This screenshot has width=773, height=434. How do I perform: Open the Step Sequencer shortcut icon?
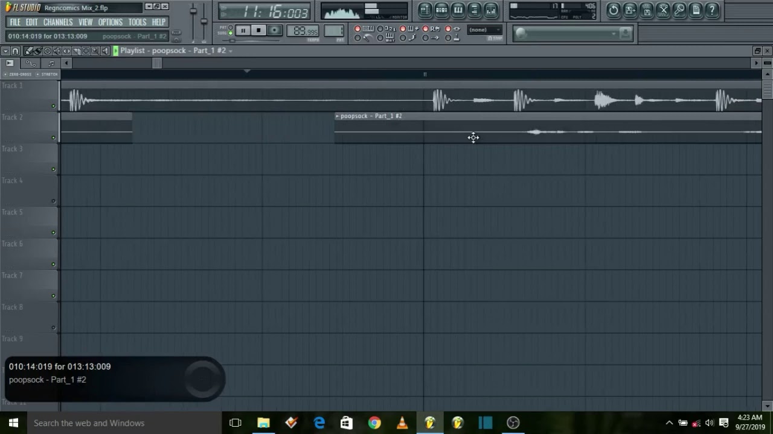(441, 10)
